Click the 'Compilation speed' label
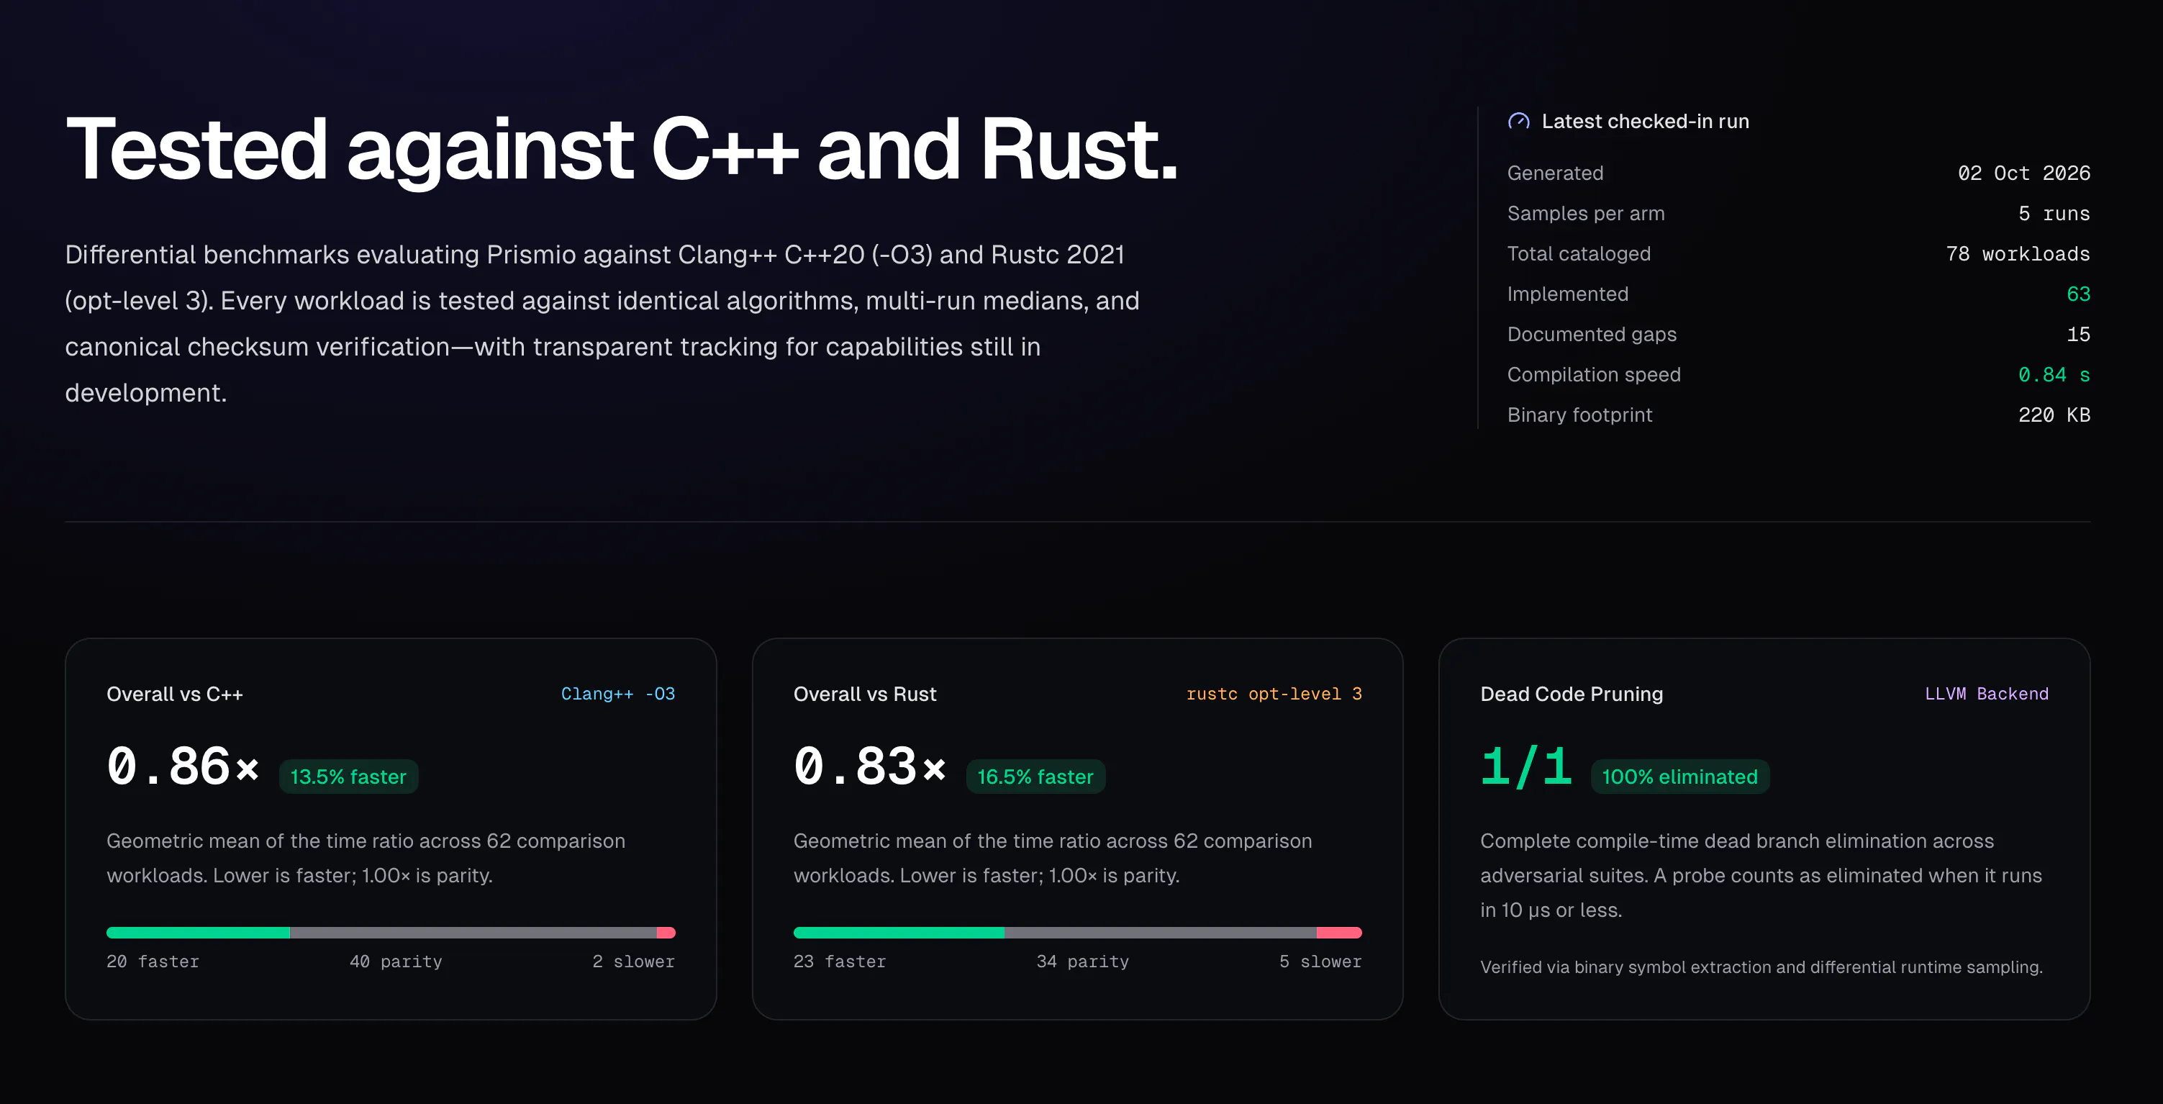 click(x=1594, y=374)
